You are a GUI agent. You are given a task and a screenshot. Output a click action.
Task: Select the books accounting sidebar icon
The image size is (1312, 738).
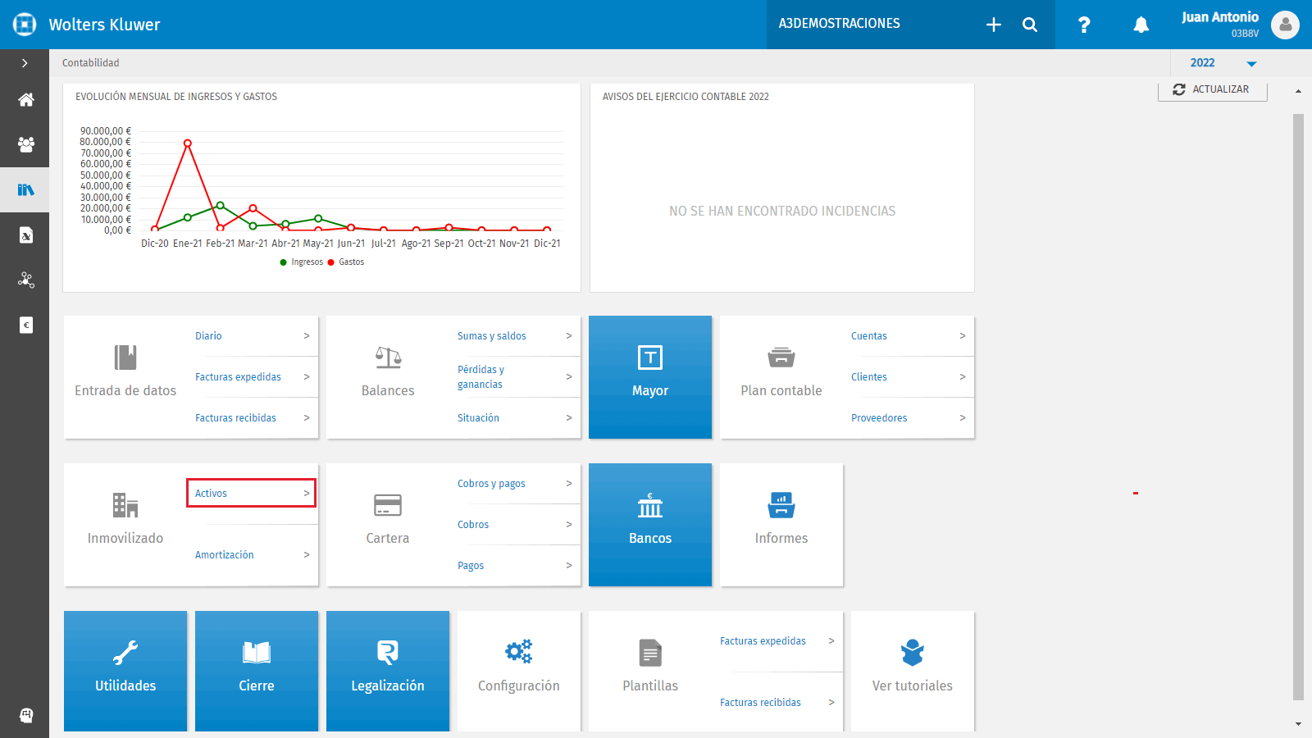(x=26, y=190)
